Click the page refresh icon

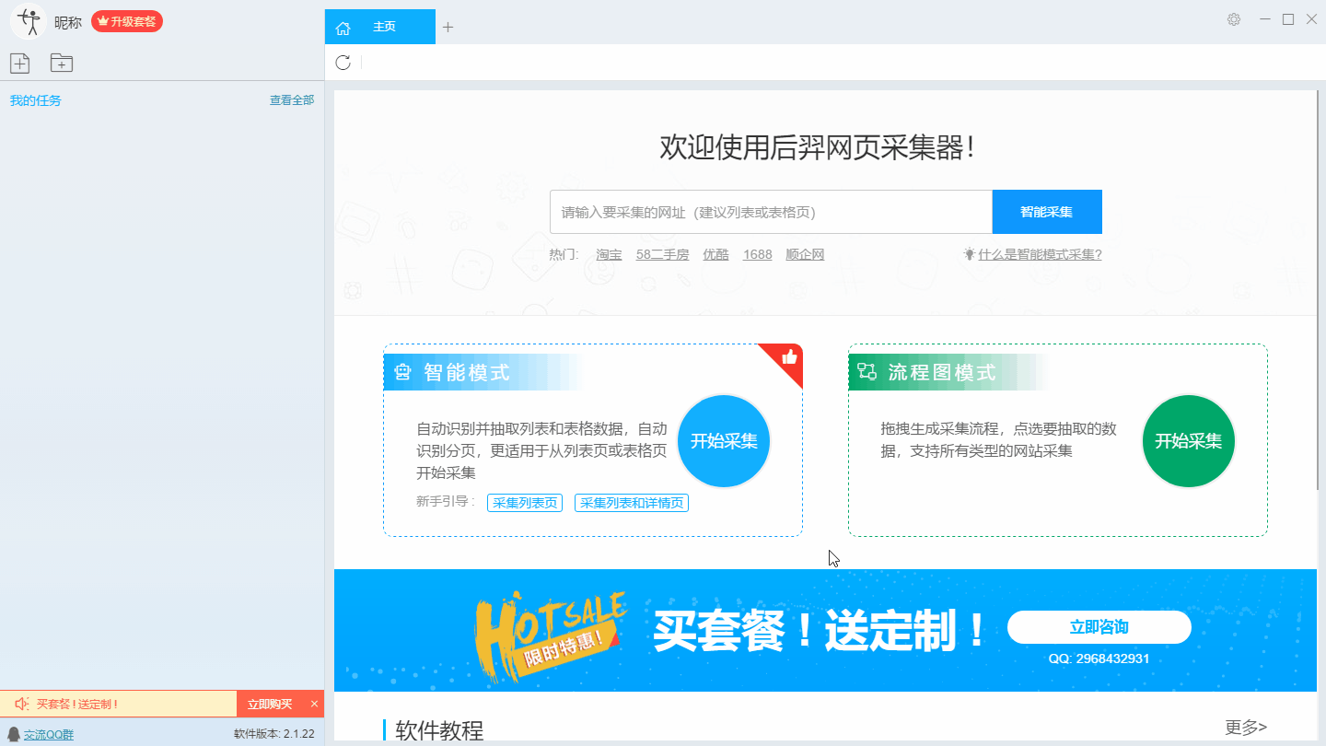[343, 63]
